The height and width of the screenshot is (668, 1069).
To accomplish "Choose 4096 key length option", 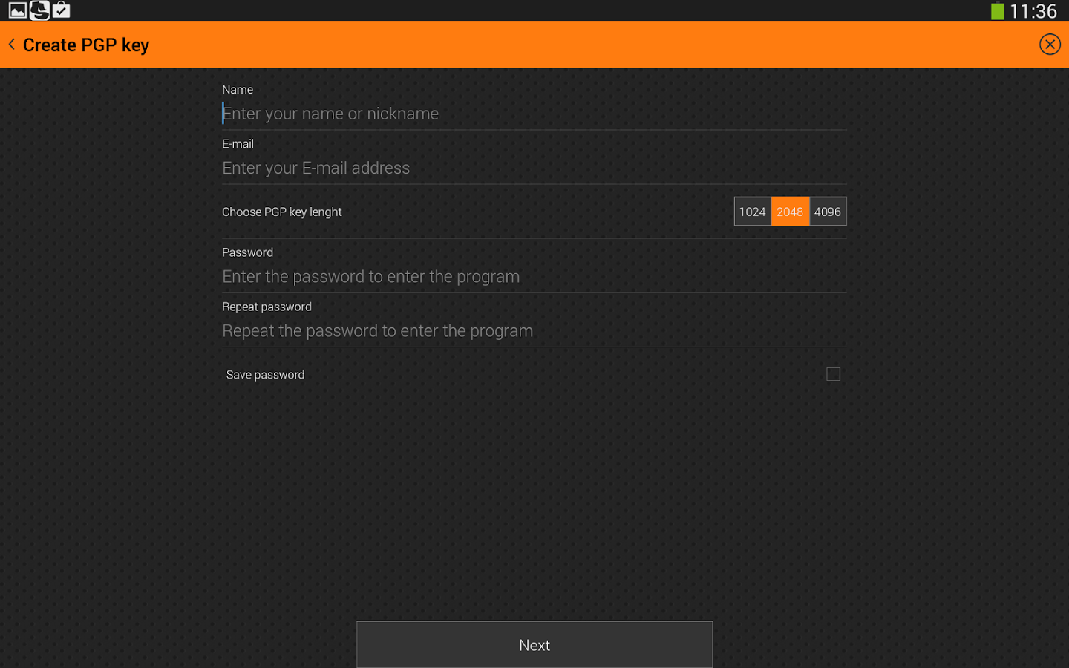I will (828, 212).
